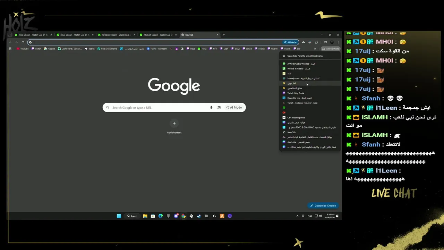The height and width of the screenshot is (250, 444).
Task: Expand the hidden bookmarks overflow chevron
Action: coord(315,49)
